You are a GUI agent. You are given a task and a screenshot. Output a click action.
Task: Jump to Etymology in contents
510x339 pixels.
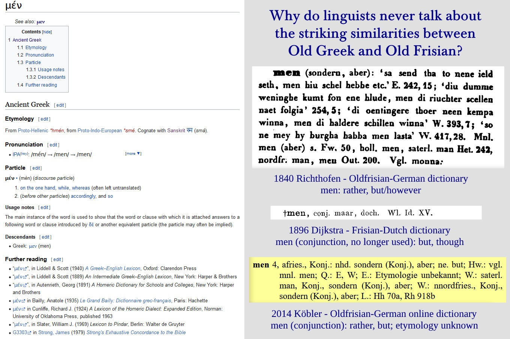(36, 48)
